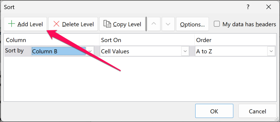The height and width of the screenshot is (122, 280).
Task: Close the Sort dialog
Action: pyautogui.click(x=268, y=7)
